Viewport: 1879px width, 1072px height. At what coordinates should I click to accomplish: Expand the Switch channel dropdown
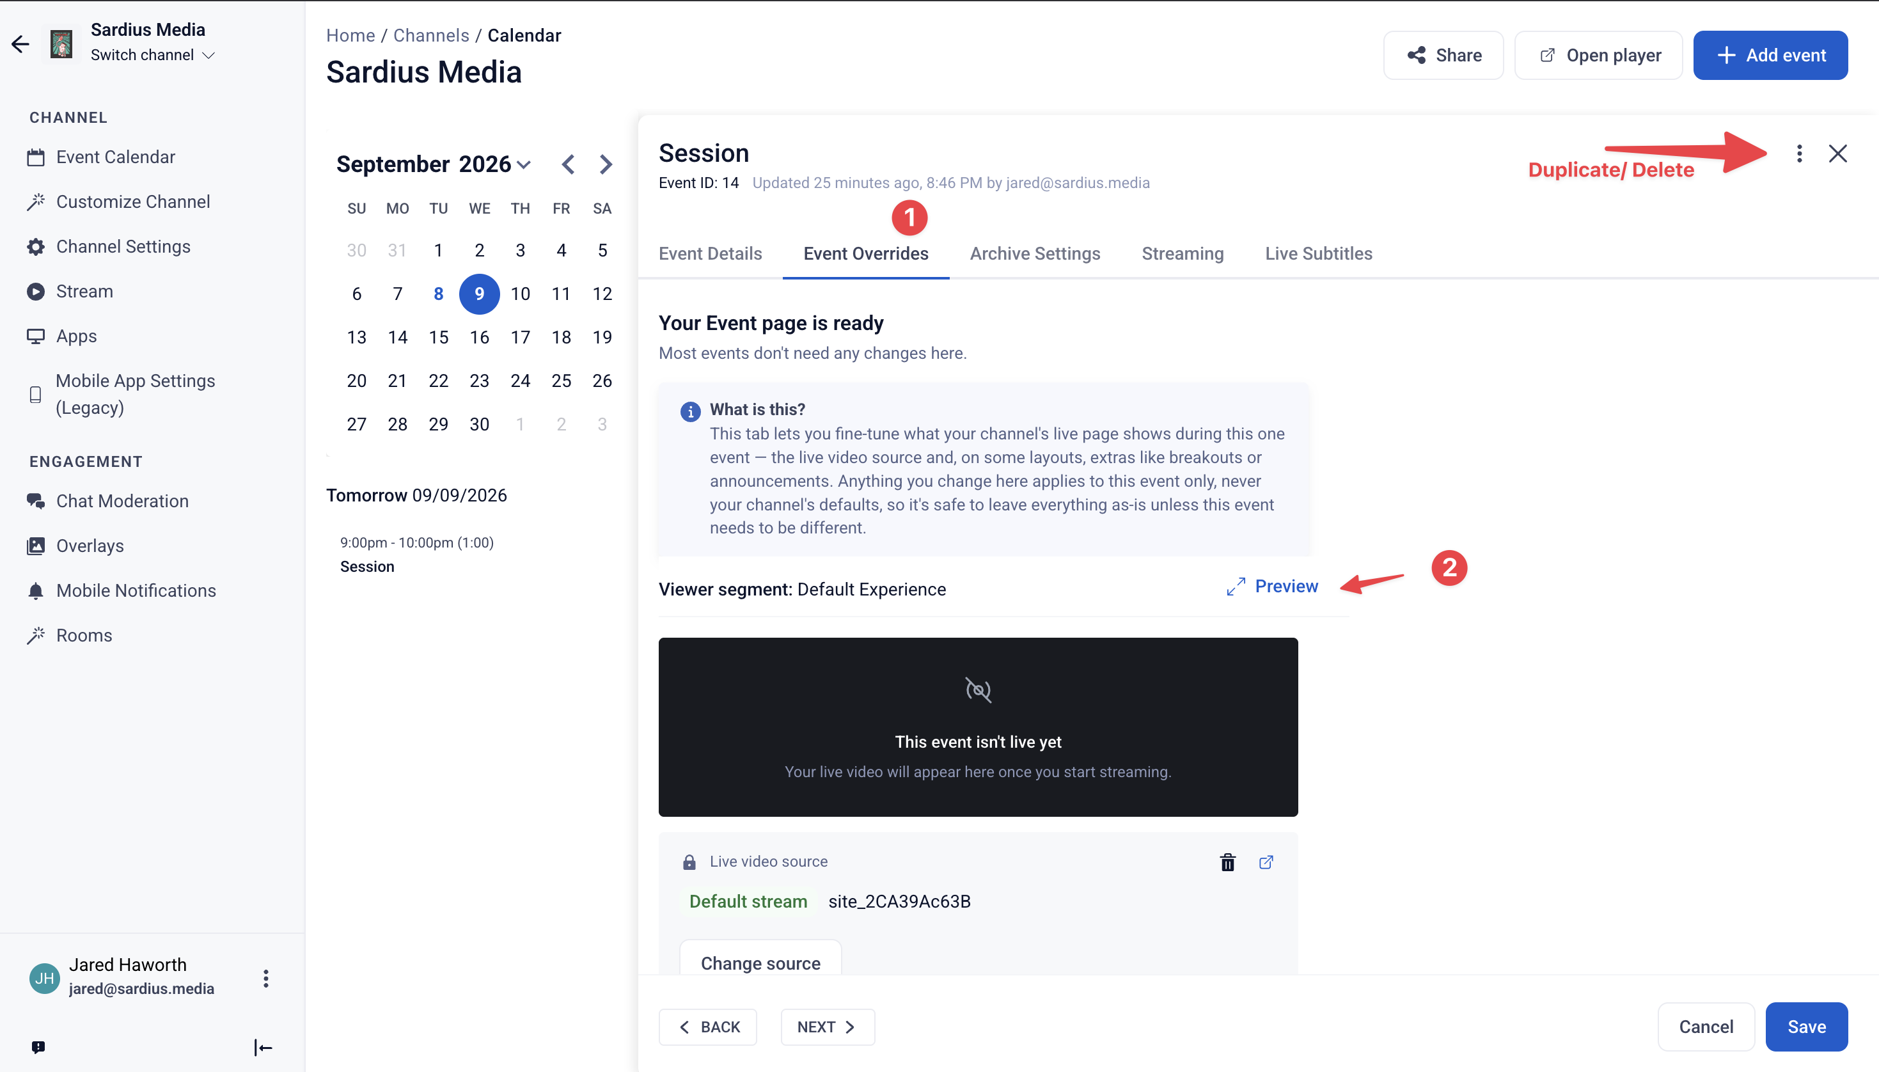pyautogui.click(x=152, y=55)
